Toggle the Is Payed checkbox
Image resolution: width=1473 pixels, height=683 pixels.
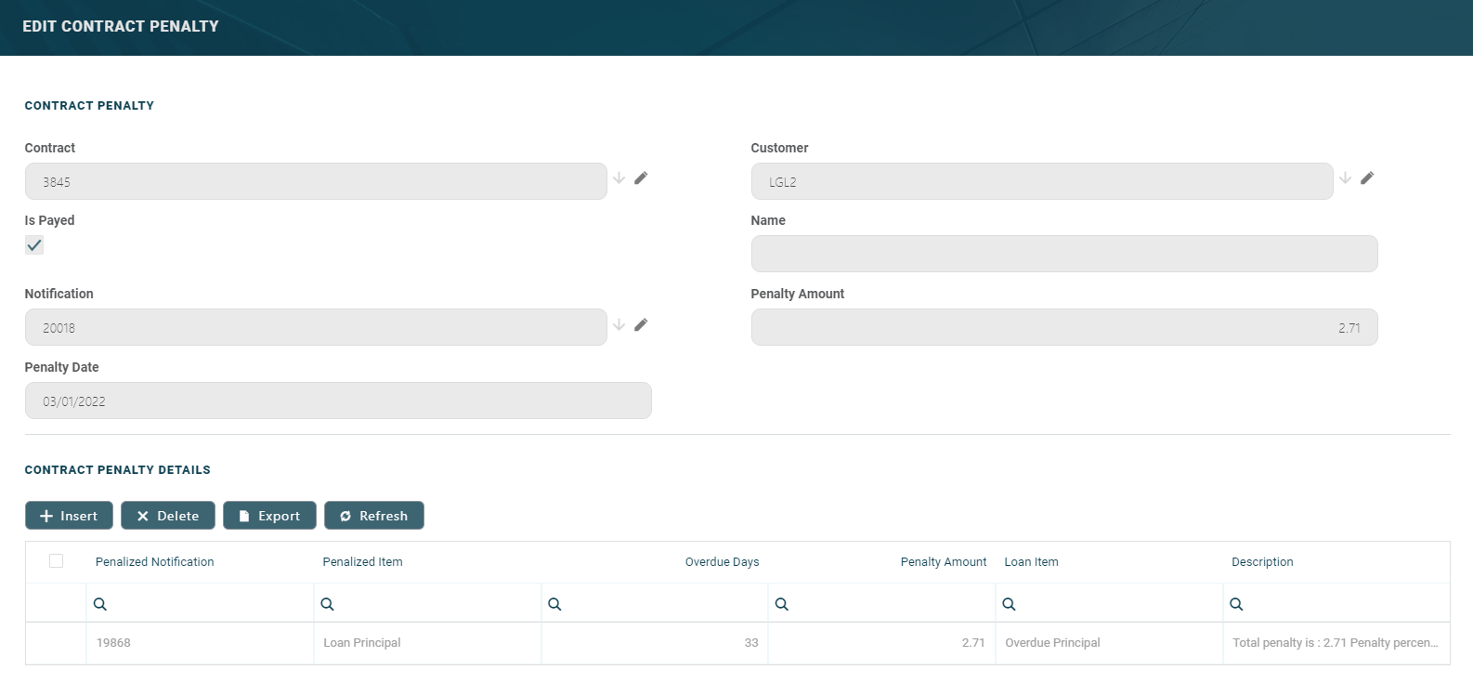(34, 245)
